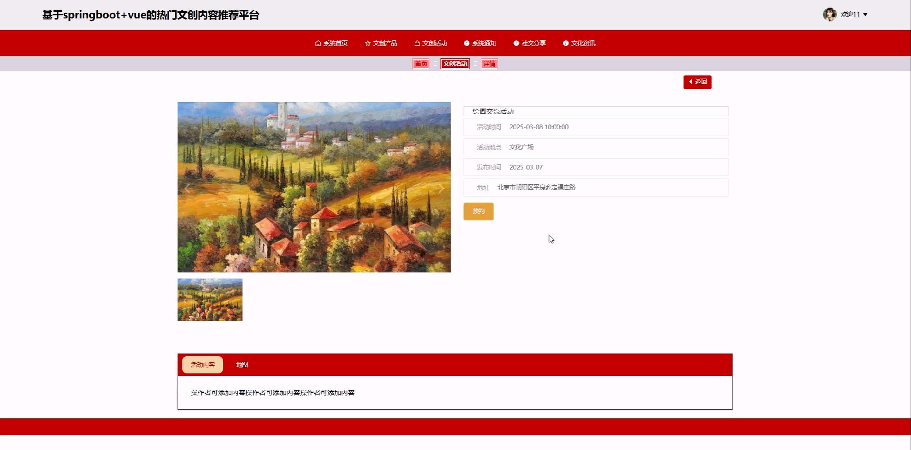Go to 首页 breadcrumb link
The height and width of the screenshot is (450, 911).
coord(421,63)
